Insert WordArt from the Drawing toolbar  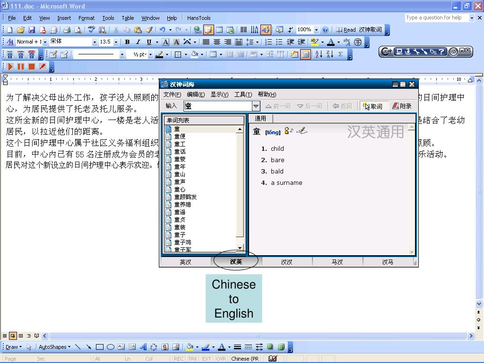point(143,347)
